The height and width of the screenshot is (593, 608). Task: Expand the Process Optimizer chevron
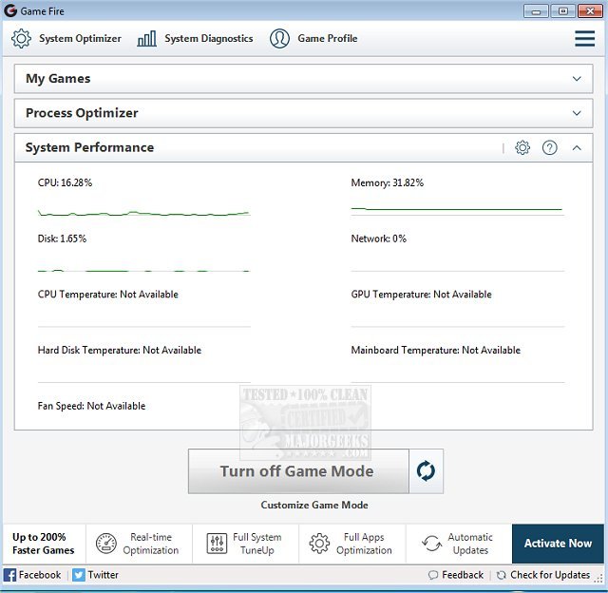(x=577, y=113)
